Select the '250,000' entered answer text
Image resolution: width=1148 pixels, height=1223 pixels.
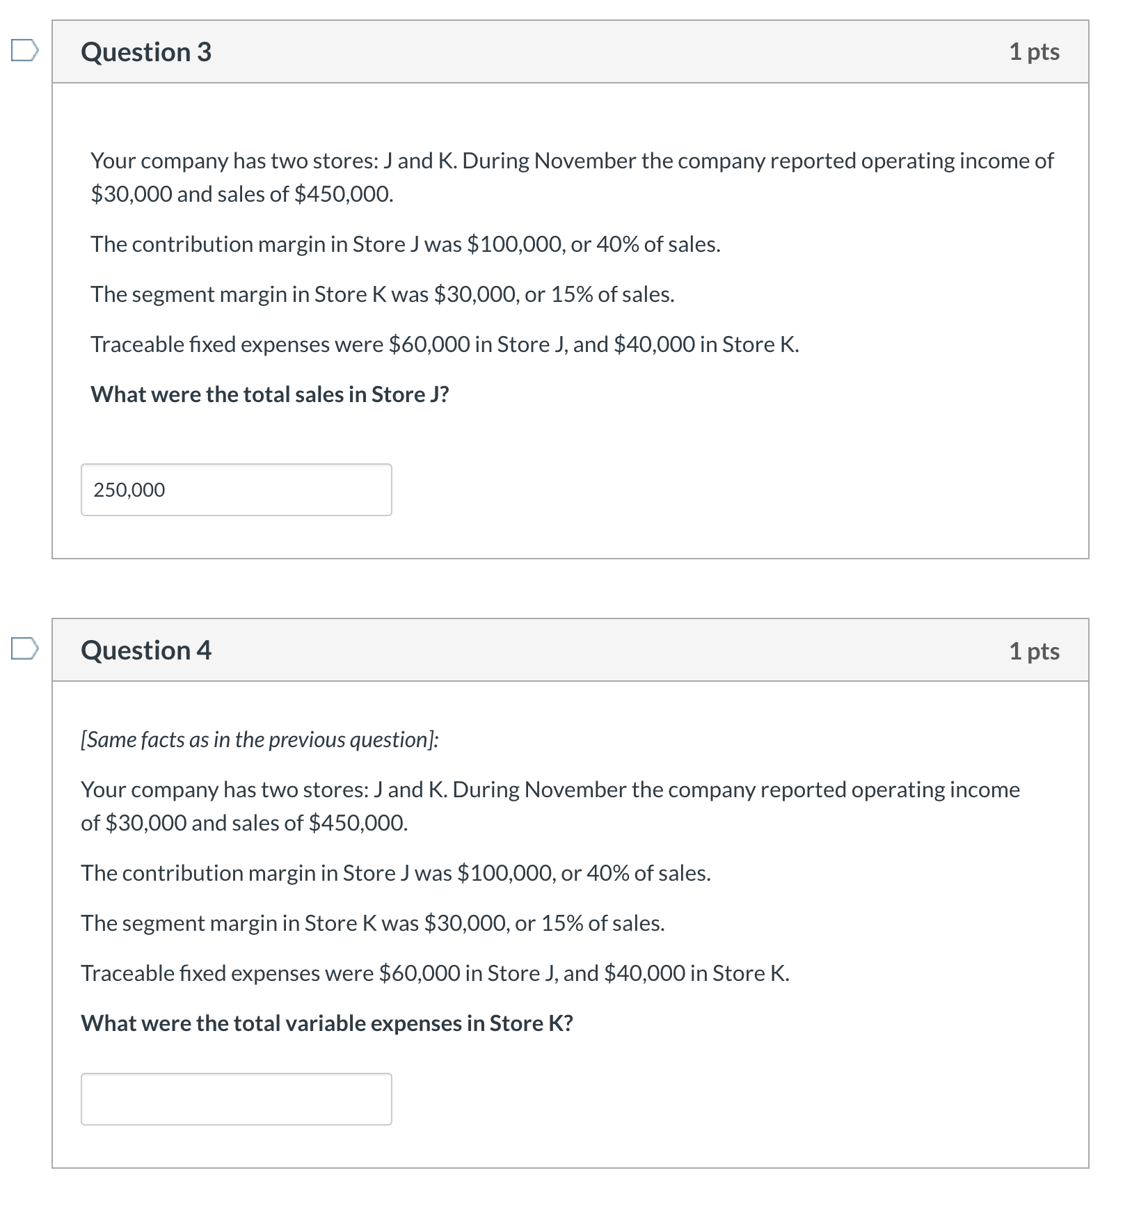point(129,490)
